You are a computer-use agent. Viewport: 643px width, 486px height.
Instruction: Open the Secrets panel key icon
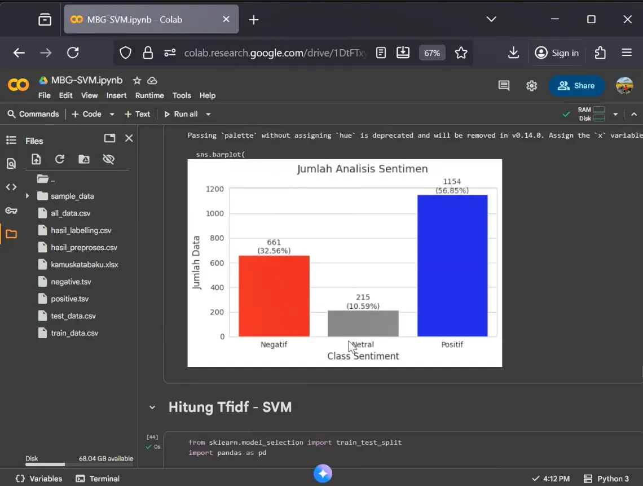[x=11, y=210]
